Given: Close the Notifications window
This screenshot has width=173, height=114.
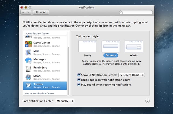Looking at the screenshot, I should [x=22, y=8].
